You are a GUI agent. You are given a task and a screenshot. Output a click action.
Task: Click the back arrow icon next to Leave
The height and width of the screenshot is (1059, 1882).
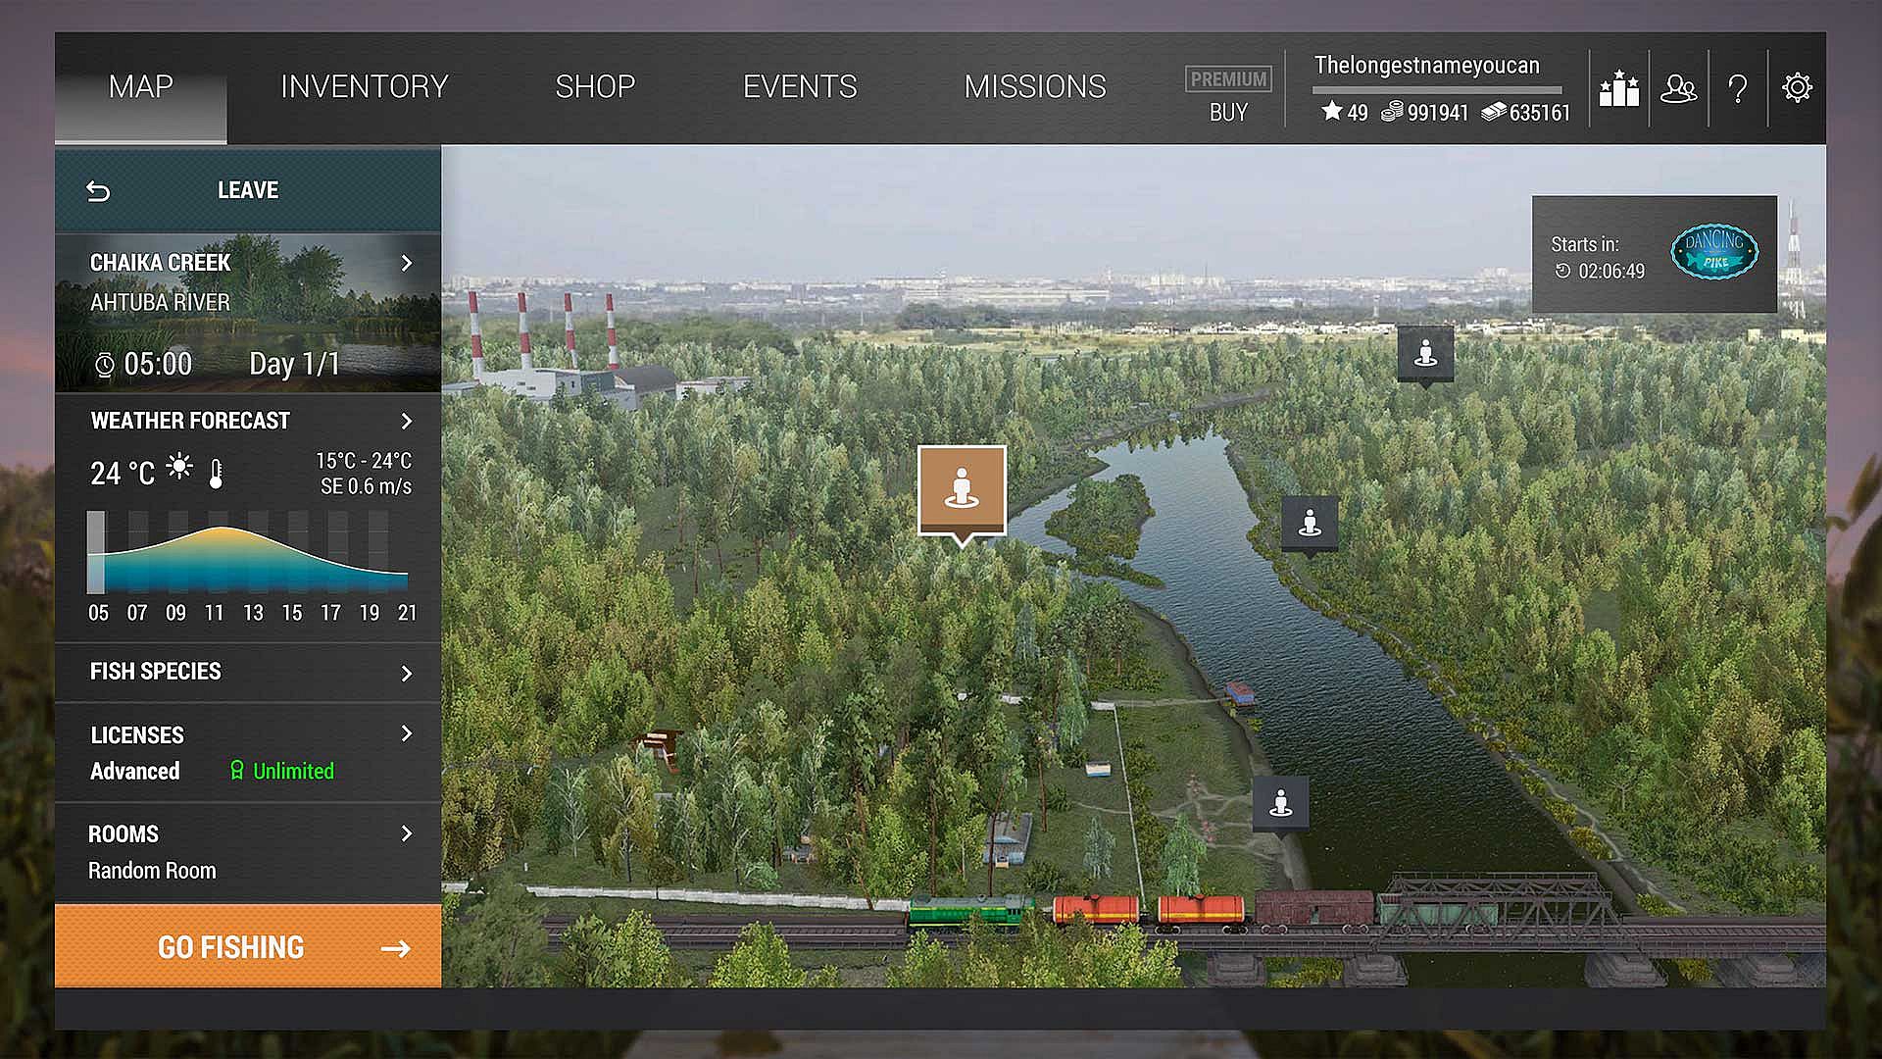tap(98, 190)
